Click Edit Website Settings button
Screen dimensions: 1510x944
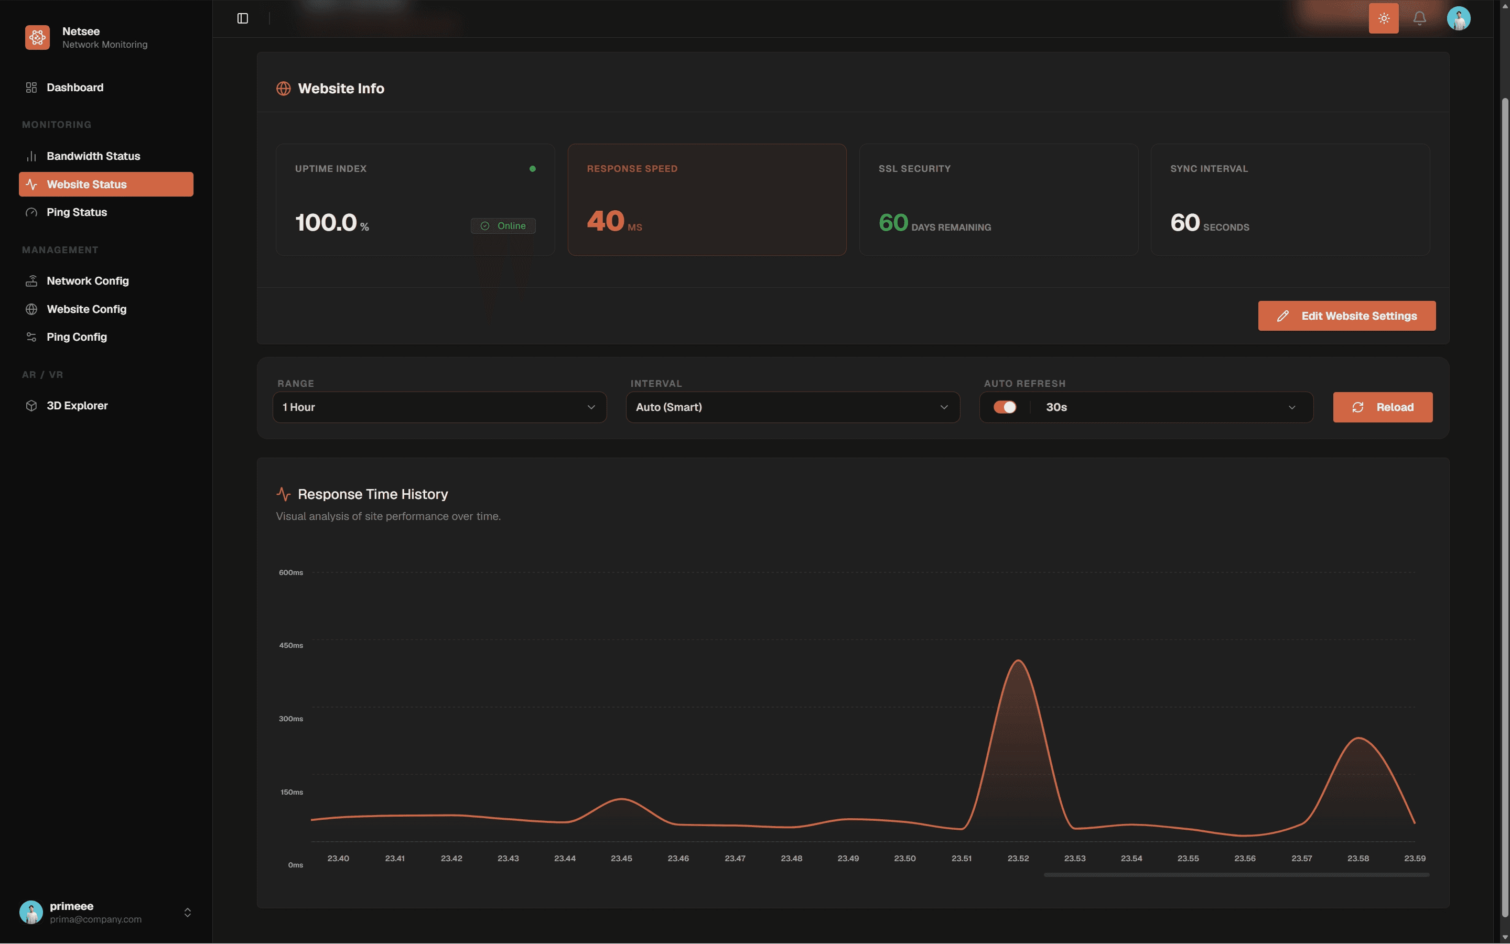point(1346,316)
